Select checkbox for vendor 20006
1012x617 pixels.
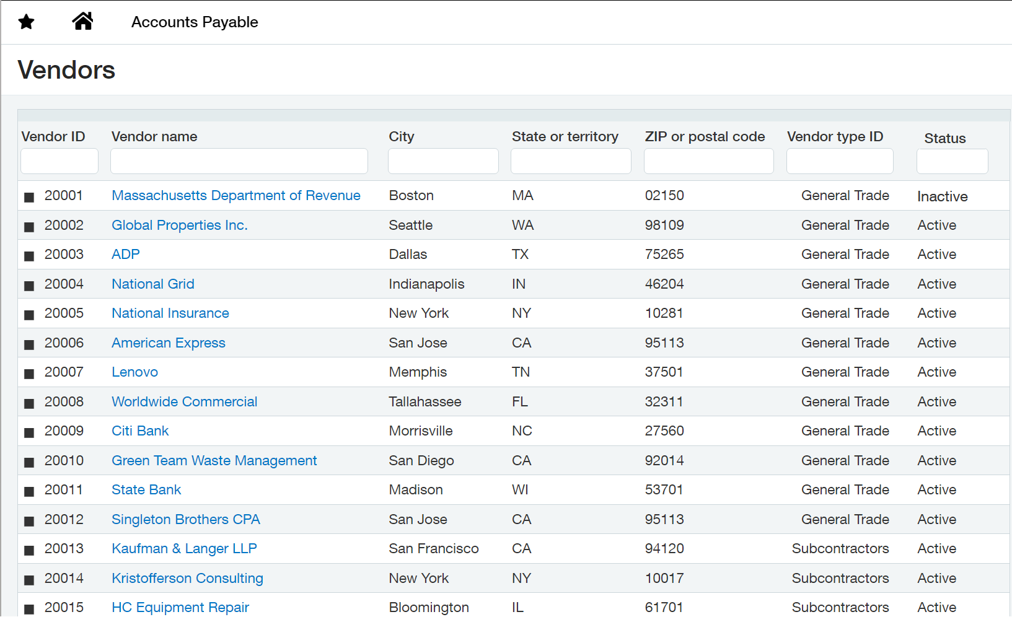29,344
